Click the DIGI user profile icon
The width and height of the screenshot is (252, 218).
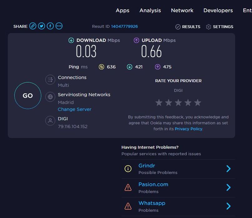(x=50, y=121)
